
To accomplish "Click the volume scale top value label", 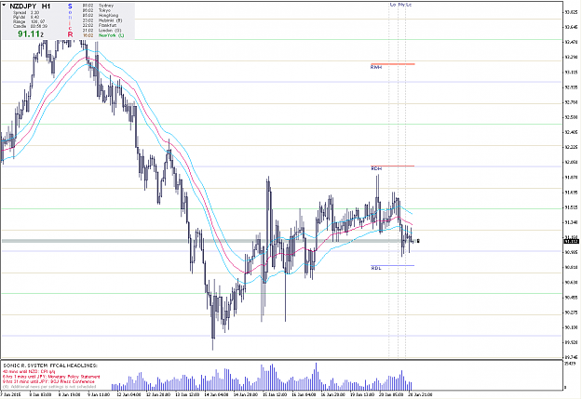I will (x=570, y=364).
